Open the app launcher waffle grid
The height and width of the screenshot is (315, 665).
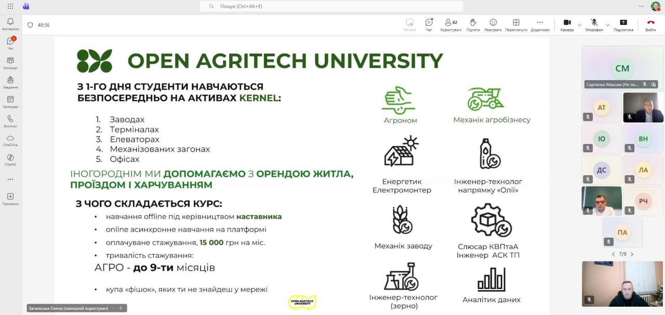pos(10,6)
